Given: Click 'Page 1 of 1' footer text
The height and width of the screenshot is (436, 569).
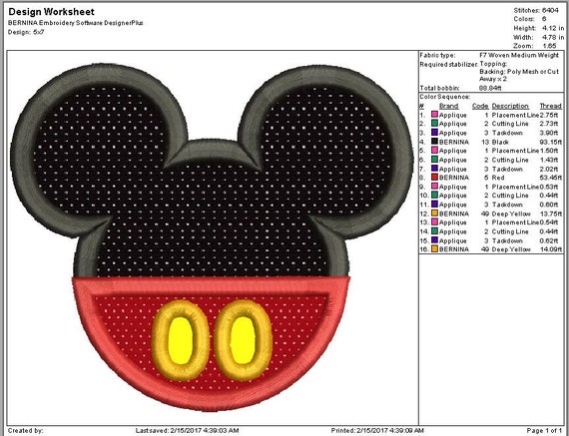Looking at the screenshot, I should pos(545,431).
